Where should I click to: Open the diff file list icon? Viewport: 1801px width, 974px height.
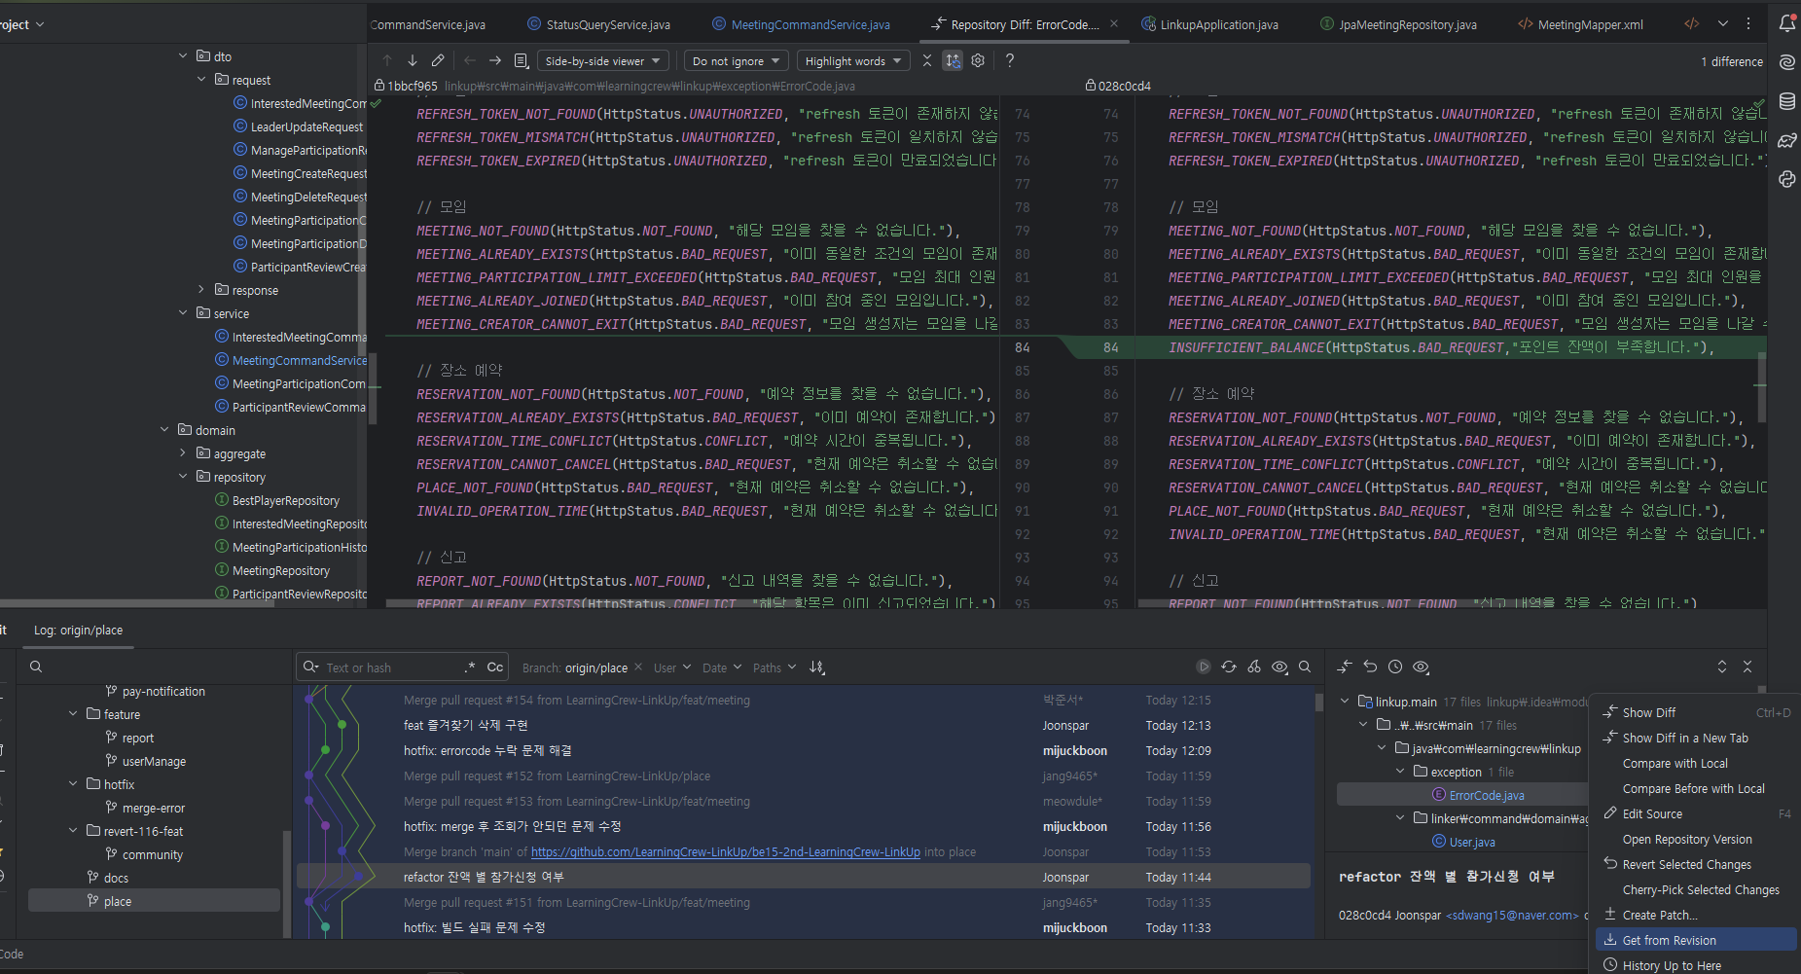522,60
